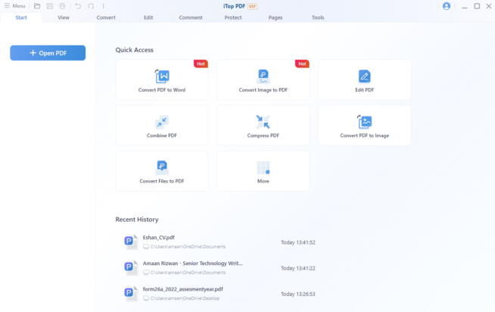Viewport: 495px width, 312px height.
Task: Click the open folder icon in the toolbar
Action: coord(37,6)
